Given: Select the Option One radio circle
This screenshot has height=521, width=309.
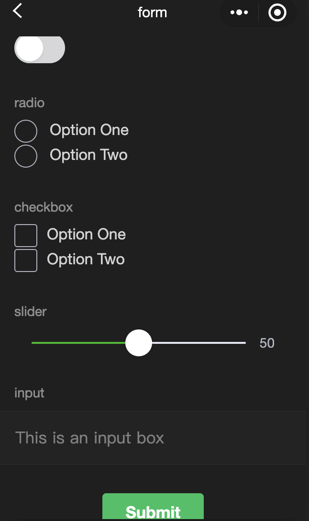Looking at the screenshot, I should (x=26, y=131).
